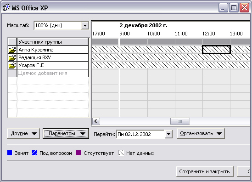Image resolution: width=252 pixels, height=182 pixels.
Task: Click the Участники группы column header
Action: (53, 42)
